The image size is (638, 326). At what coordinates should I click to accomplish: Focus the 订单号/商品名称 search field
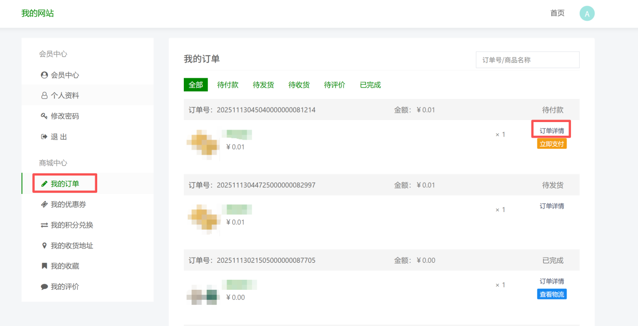[x=528, y=60]
